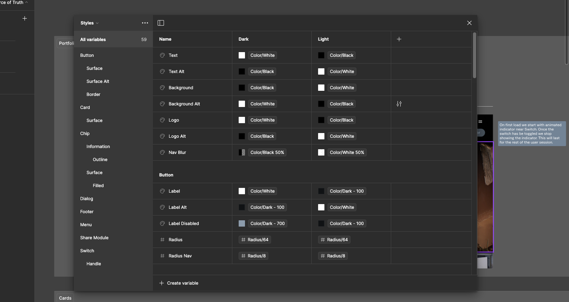The height and width of the screenshot is (302, 569).
Task: Toggle the sidebar panel icon
Action: [x=161, y=23]
